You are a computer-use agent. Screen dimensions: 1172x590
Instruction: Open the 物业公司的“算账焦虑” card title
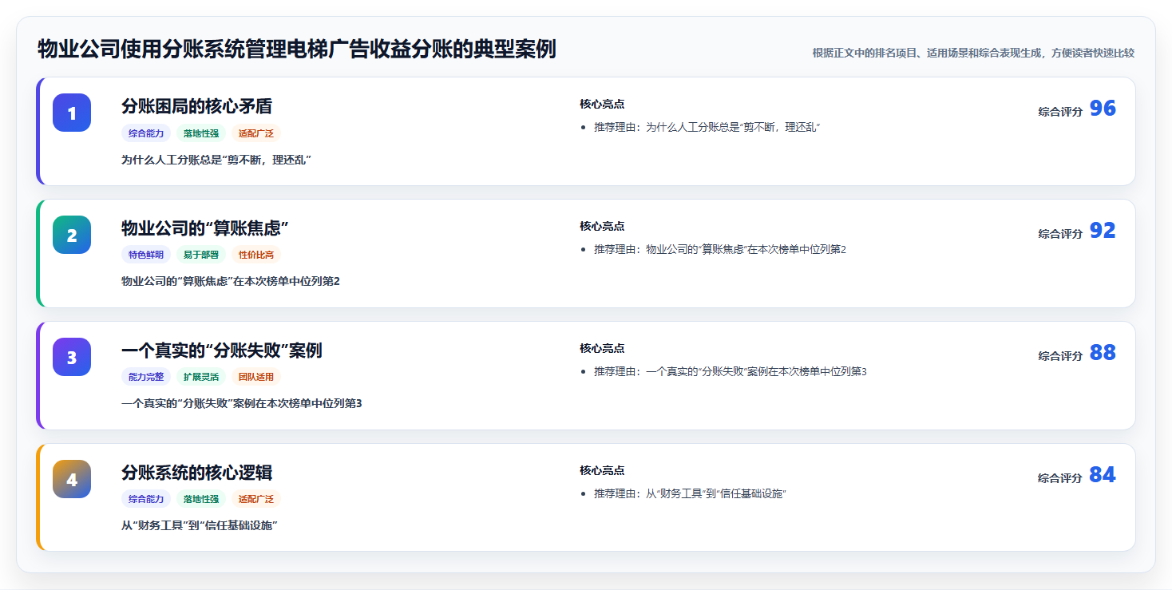click(x=204, y=228)
